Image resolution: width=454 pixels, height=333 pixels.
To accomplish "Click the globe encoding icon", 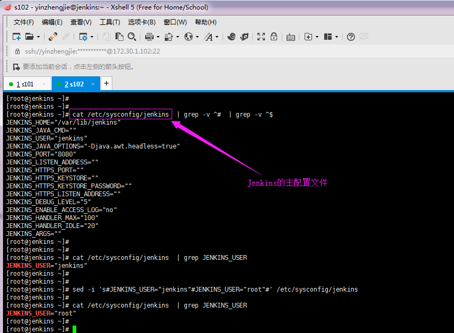I will click(189, 37).
